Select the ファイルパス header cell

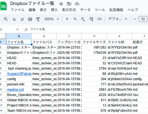(x=44, y=42)
